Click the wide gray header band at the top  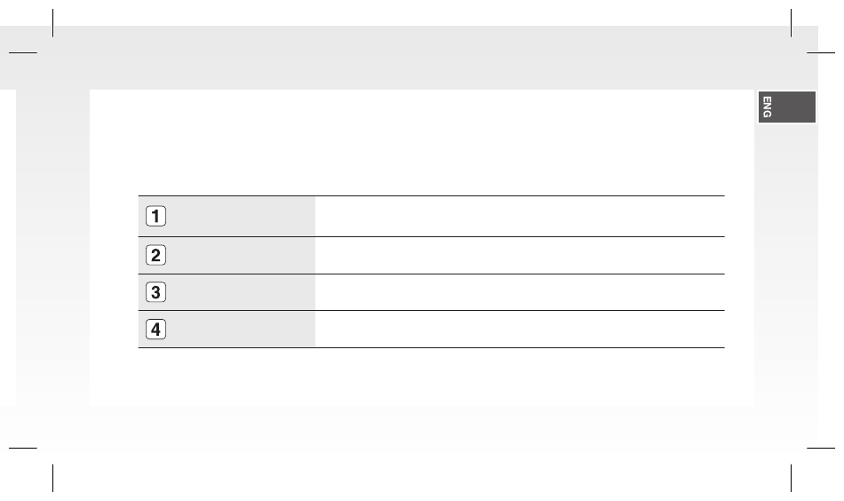coord(409,58)
